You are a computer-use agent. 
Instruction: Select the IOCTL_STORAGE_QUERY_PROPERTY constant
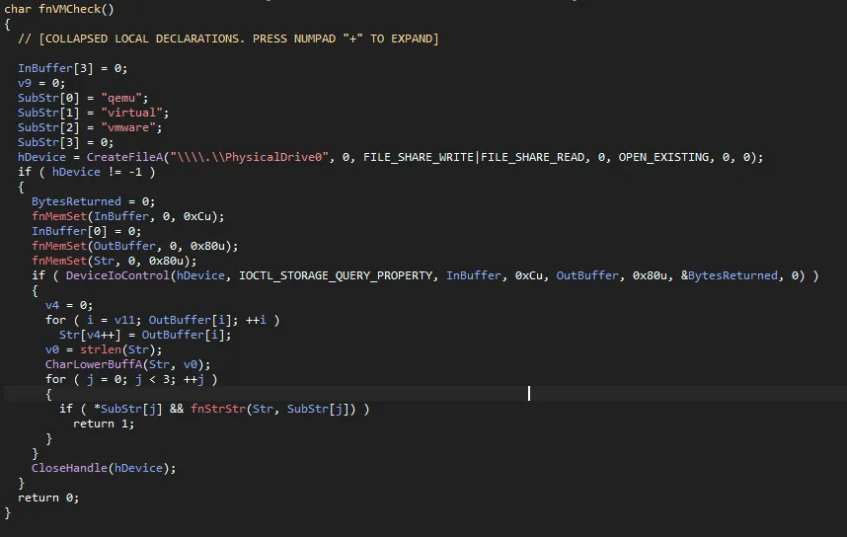[339, 275]
